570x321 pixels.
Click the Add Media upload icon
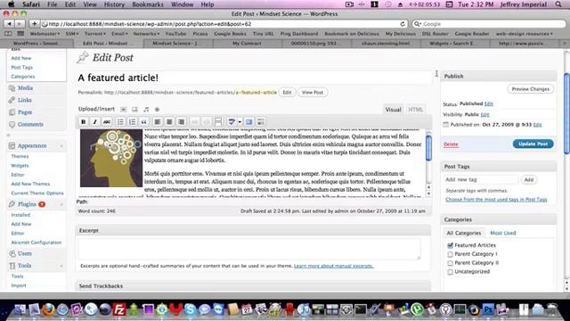tap(157, 109)
